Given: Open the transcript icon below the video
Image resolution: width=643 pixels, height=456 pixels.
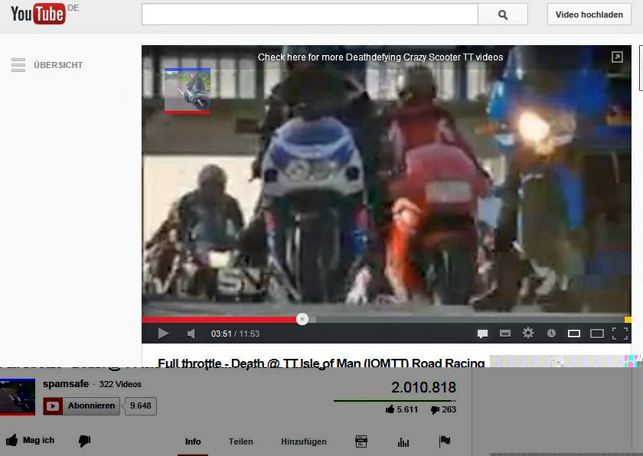Looking at the screenshot, I should coord(361,441).
